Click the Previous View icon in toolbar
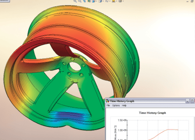195x140 pixels. click(x=85, y=1)
